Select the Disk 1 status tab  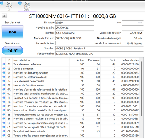pyautogui.click(x=27, y=6)
